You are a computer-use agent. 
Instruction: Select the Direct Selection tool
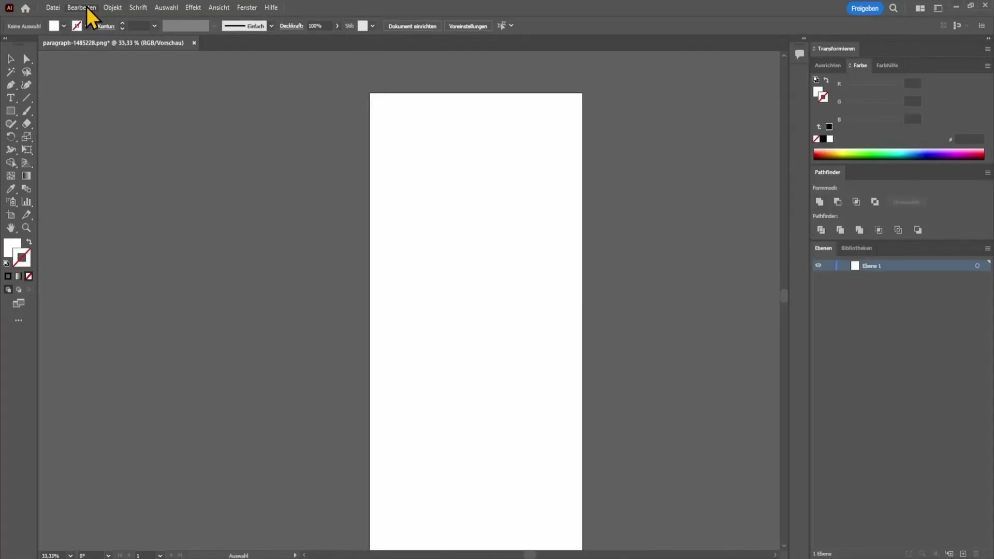click(x=27, y=59)
